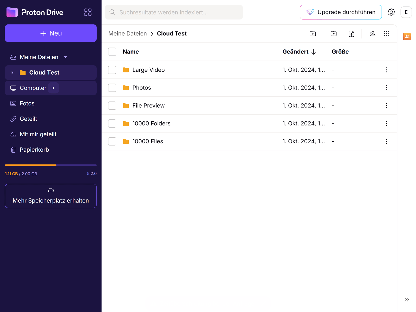Click the storage usage progress bar
416x312 pixels.
click(x=51, y=165)
